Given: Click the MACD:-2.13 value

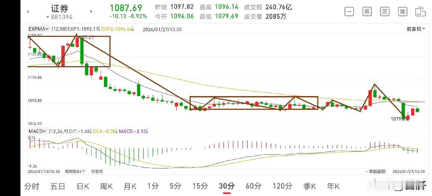Looking at the screenshot, I should [x=133, y=131].
